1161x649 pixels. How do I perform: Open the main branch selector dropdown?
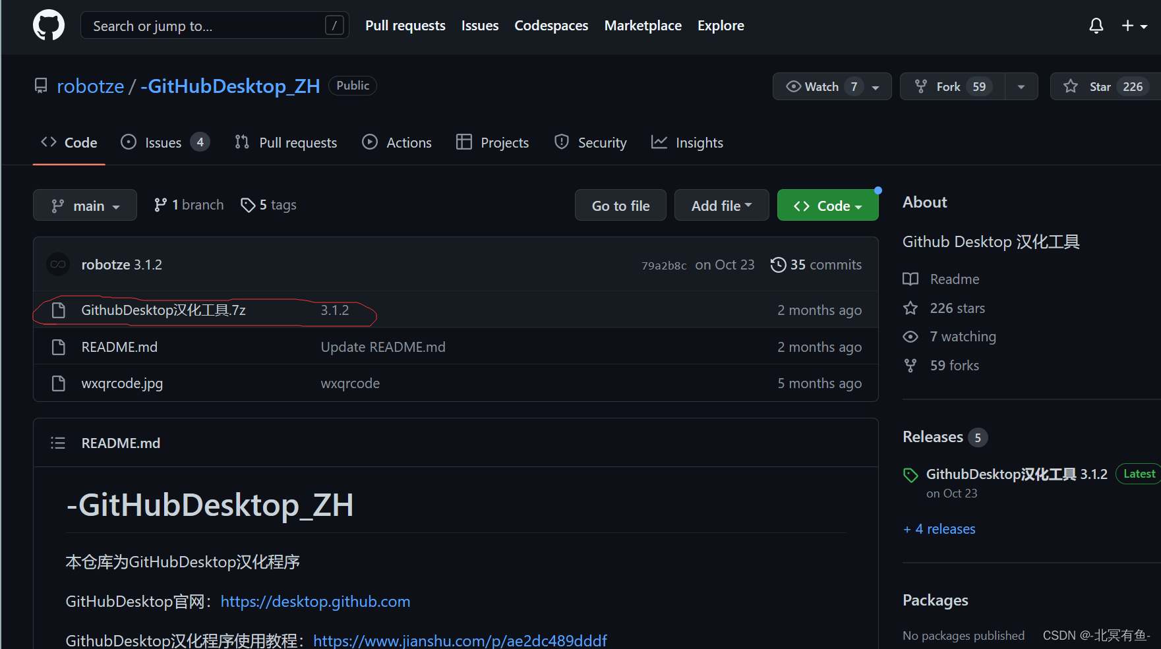85,206
